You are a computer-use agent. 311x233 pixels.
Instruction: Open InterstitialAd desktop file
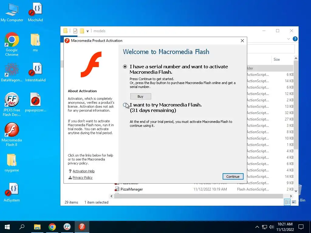click(x=35, y=73)
